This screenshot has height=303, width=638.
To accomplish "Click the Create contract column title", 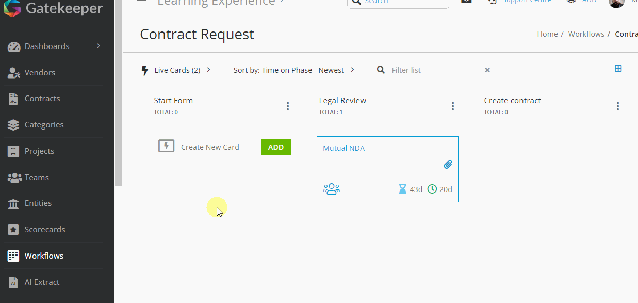I will tap(513, 101).
